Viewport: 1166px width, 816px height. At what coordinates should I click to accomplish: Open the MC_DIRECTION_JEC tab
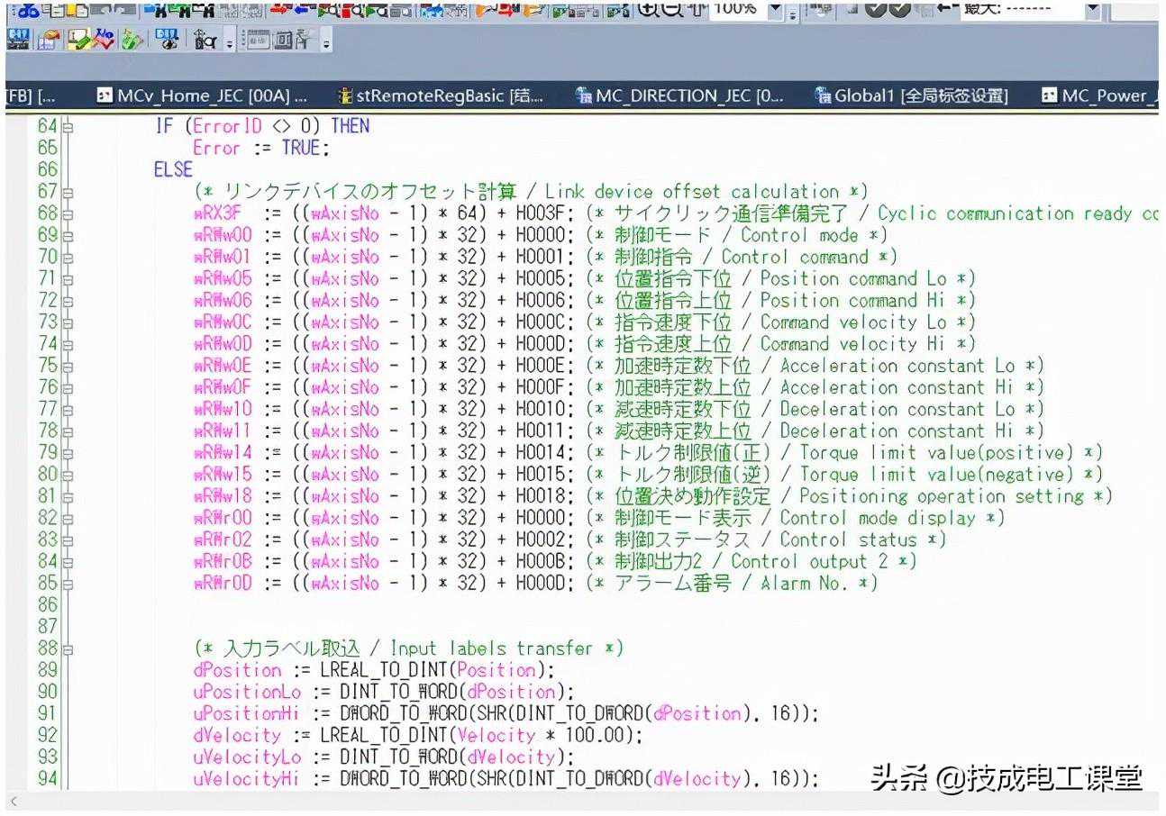[x=680, y=95]
